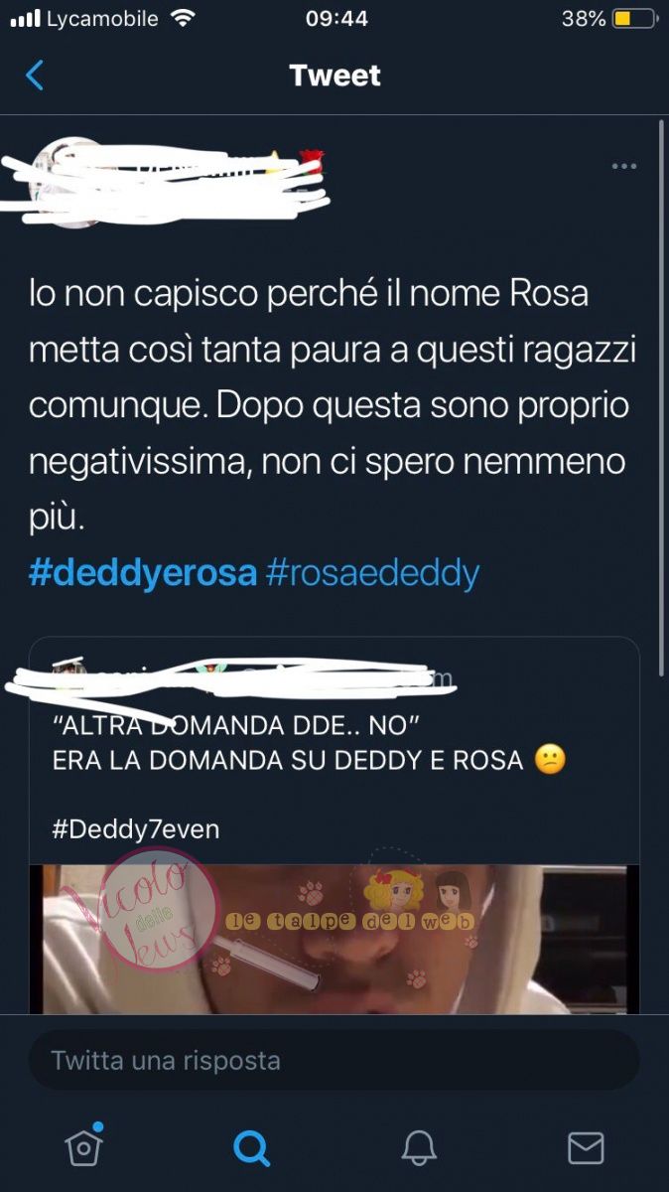Tap the 09:44 clock in status bar

click(337, 19)
